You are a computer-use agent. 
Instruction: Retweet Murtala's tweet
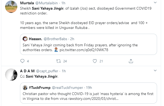tap(58, 61)
